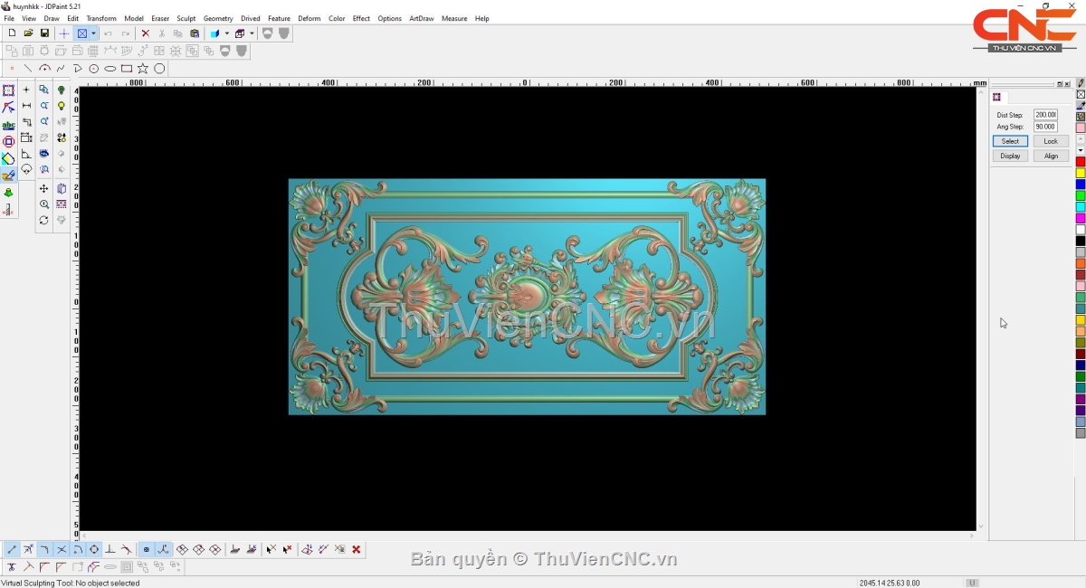The width and height of the screenshot is (1086, 588).
Task: Toggle the endpoint snap button in bottom toolbar
Action: [x=11, y=549]
